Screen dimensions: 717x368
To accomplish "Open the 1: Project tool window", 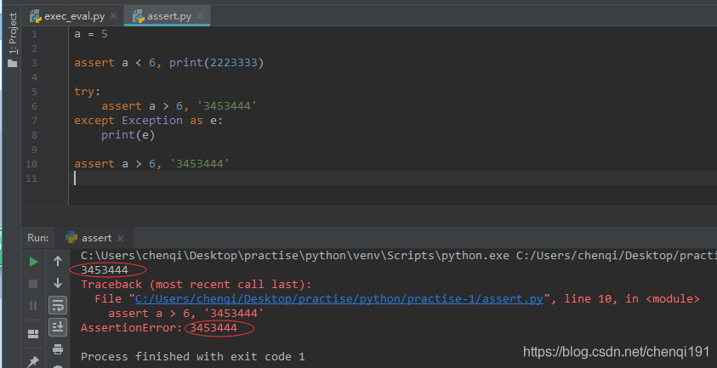I will (13, 40).
